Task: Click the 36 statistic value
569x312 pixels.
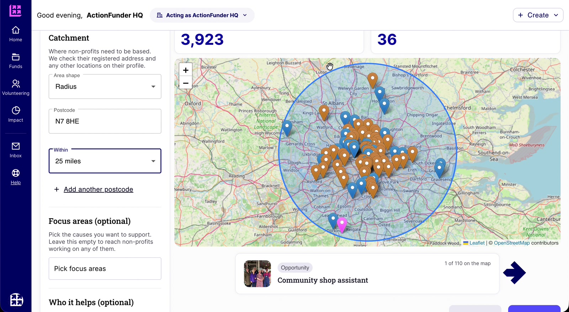Action: click(387, 39)
